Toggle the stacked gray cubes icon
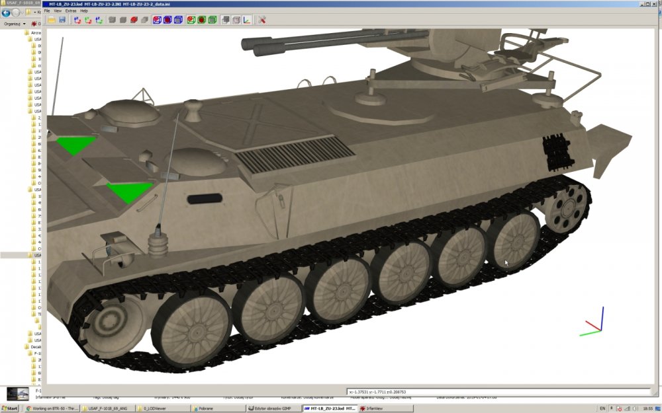This screenshot has width=662, height=413. (226, 20)
